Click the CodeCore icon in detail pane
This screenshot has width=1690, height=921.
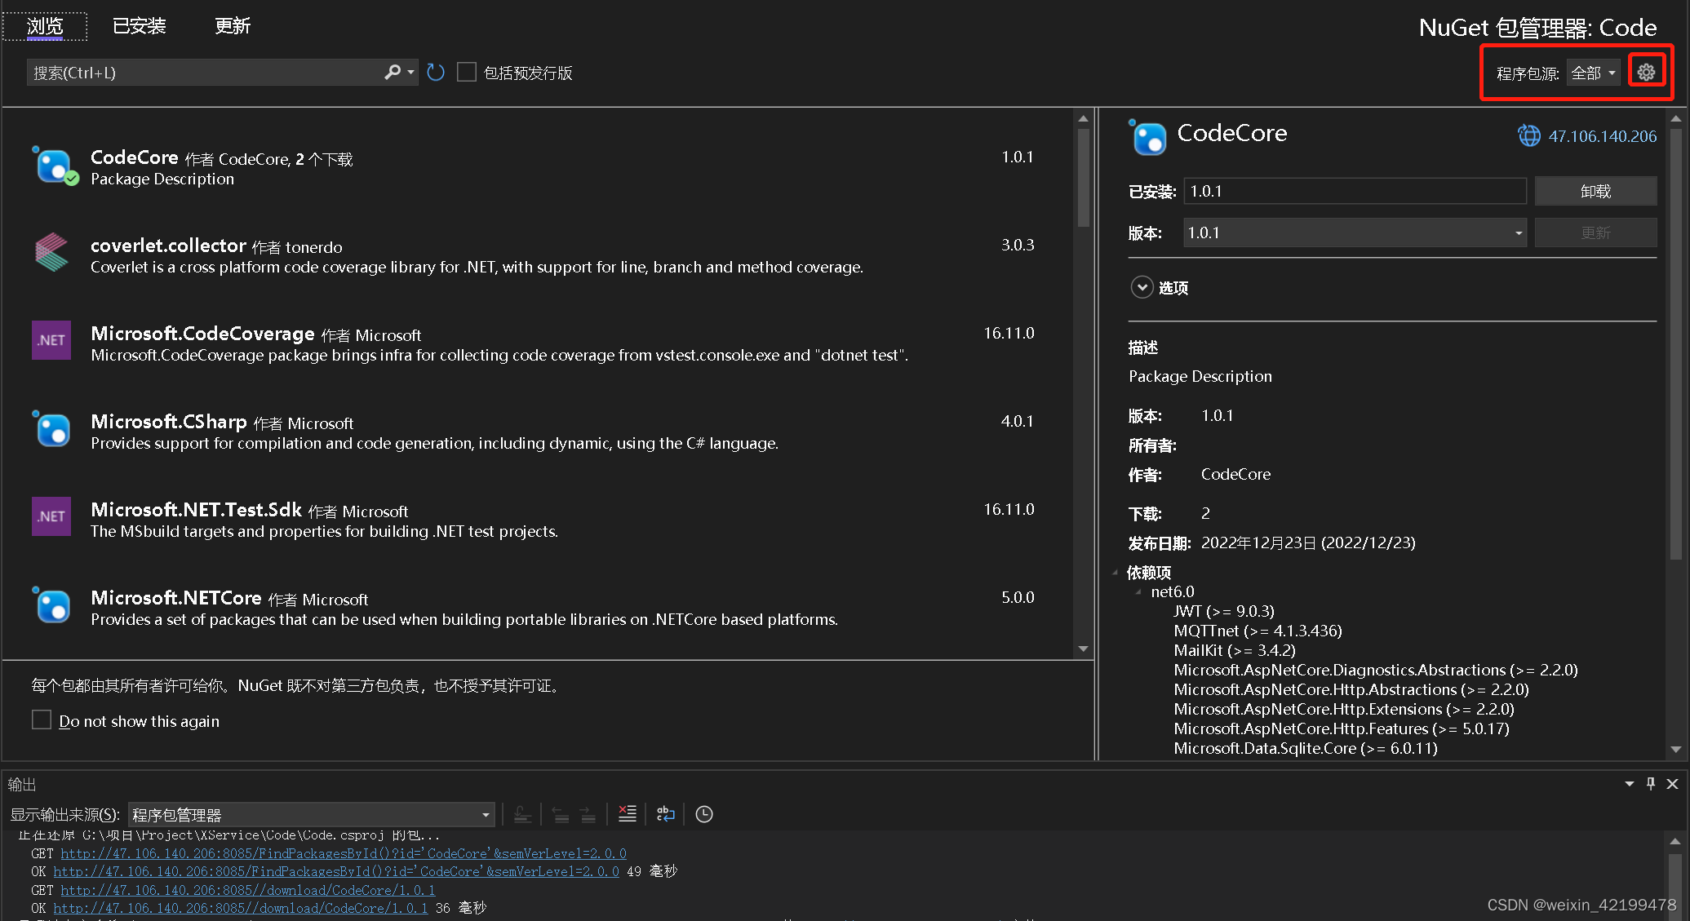point(1148,137)
